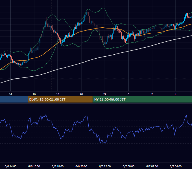The height and width of the screenshot is (169, 192).
Task: Click the 2 hour axis label
Action: (152, 94)
